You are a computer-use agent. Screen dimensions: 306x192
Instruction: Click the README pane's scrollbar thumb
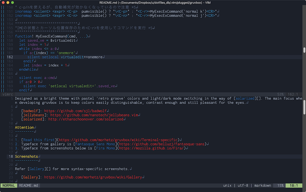(x=304, y=107)
